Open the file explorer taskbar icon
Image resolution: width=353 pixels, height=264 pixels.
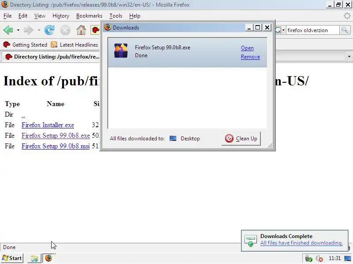pos(34,258)
